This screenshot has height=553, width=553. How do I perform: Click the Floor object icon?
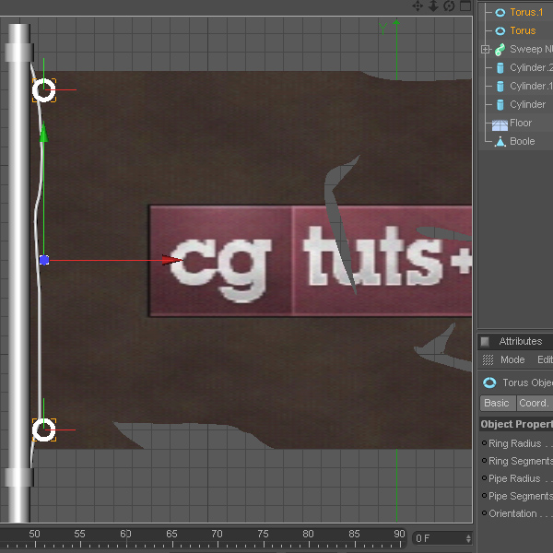pos(500,124)
